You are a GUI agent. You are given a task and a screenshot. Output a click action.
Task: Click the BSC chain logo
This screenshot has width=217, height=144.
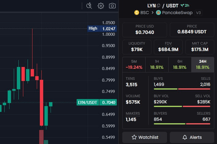coord(137,13)
